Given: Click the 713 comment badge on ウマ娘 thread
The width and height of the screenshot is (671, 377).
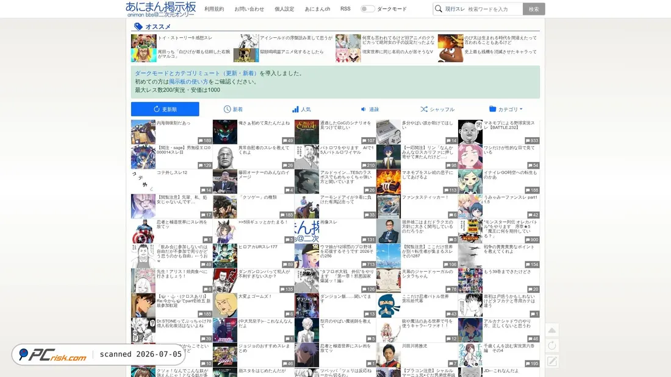Looking at the screenshot, I should (x=368, y=264).
